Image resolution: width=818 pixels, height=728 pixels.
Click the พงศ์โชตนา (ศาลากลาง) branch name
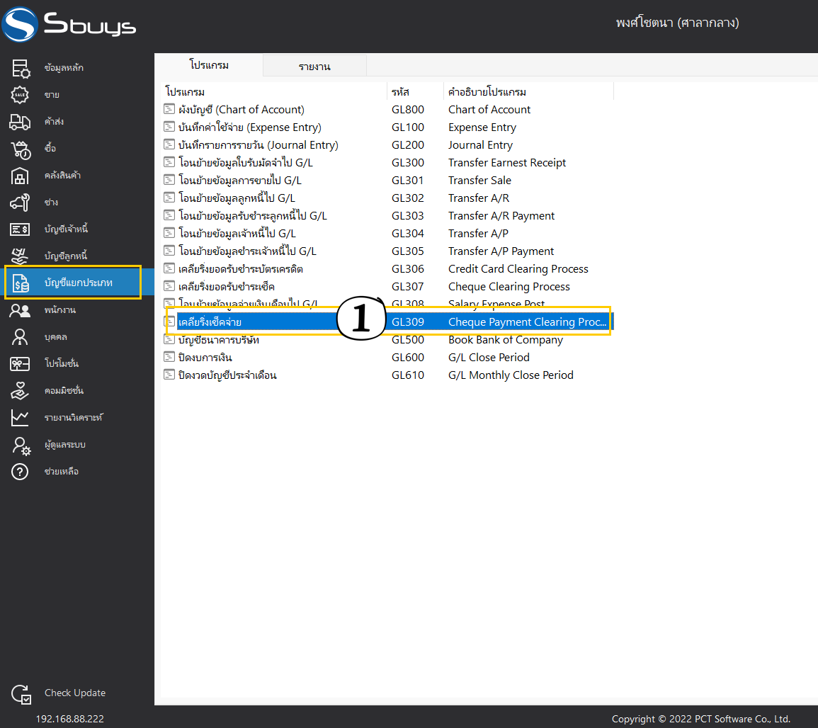[x=677, y=23]
